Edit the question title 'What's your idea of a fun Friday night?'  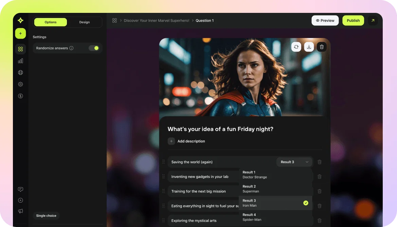(x=220, y=129)
